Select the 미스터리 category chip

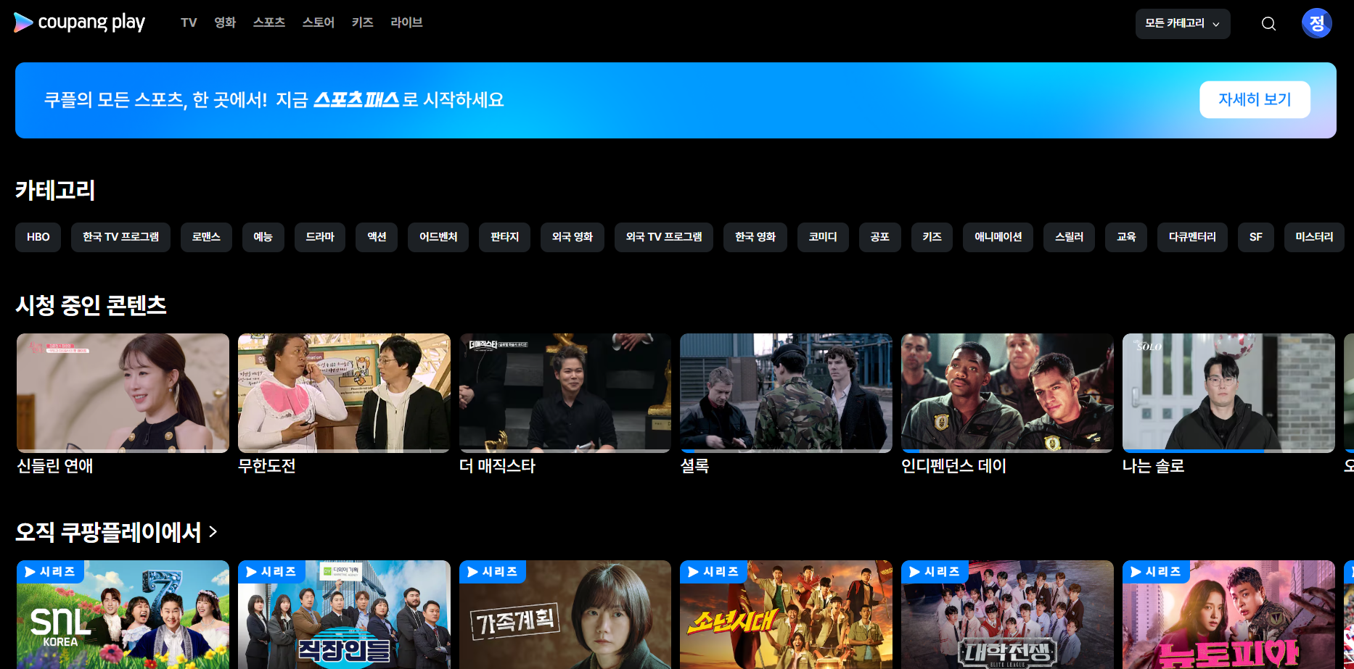(x=1314, y=237)
